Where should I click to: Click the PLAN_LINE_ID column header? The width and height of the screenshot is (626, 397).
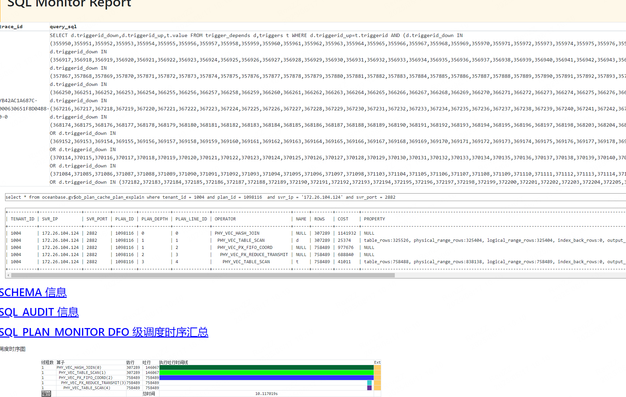click(x=191, y=219)
